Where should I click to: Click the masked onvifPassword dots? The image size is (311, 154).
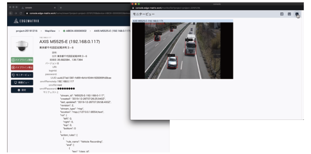click(x=66, y=89)
